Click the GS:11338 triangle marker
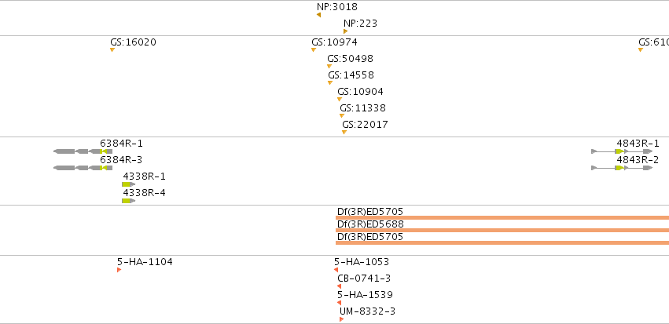 tap(342, 116)
